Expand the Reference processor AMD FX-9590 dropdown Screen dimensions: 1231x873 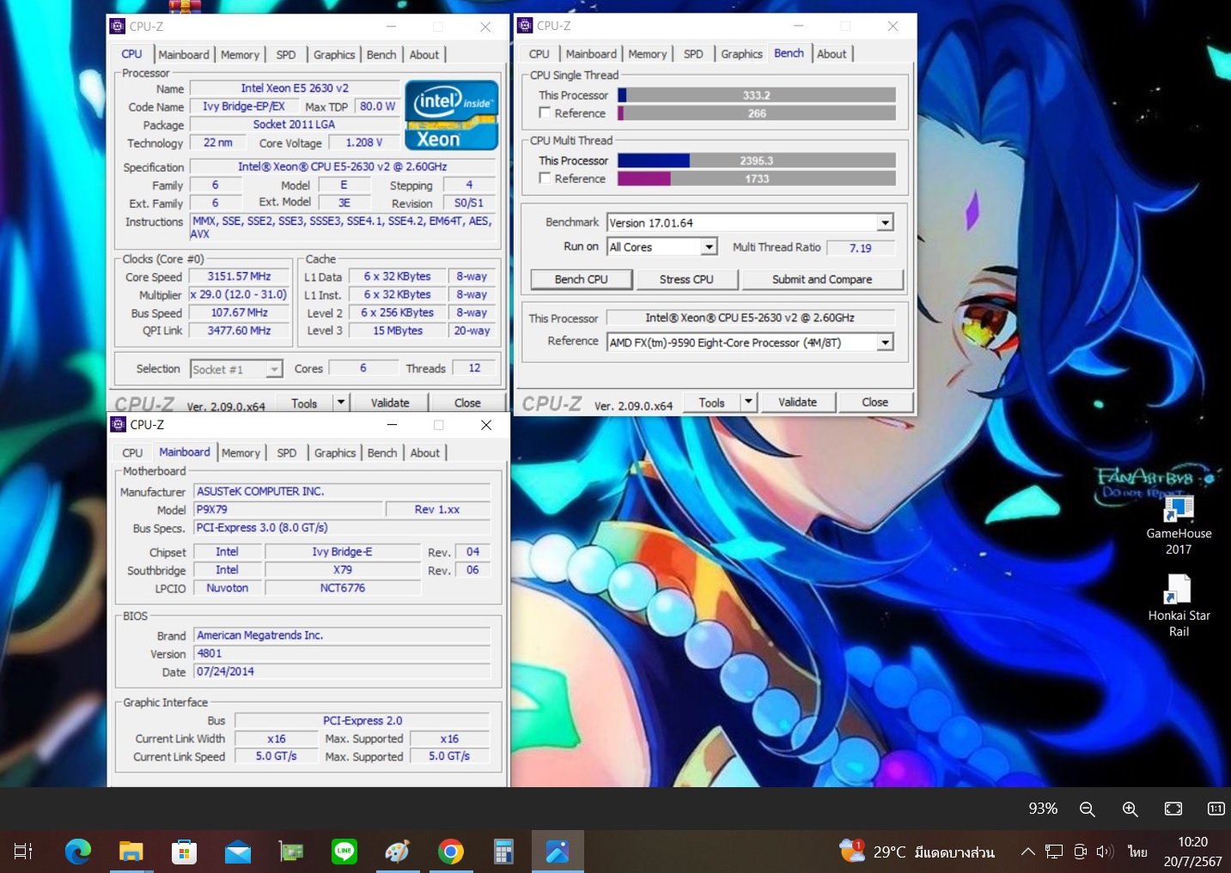click(x=885, y=343)
